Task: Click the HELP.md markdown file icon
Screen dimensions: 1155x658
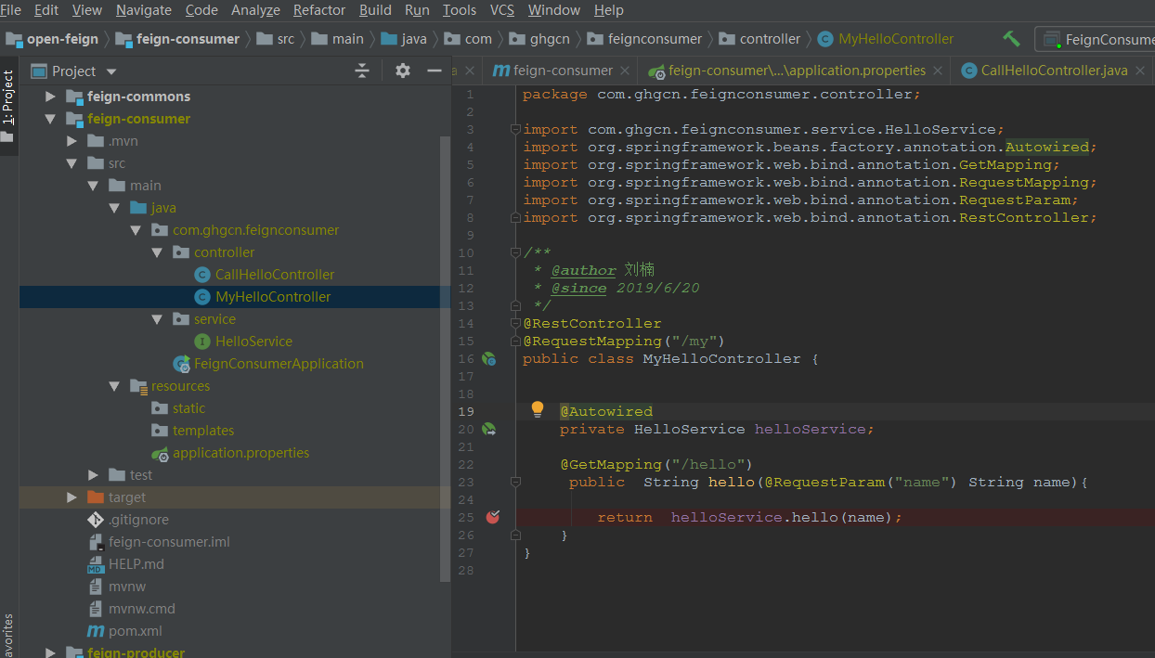Action: 95,564
